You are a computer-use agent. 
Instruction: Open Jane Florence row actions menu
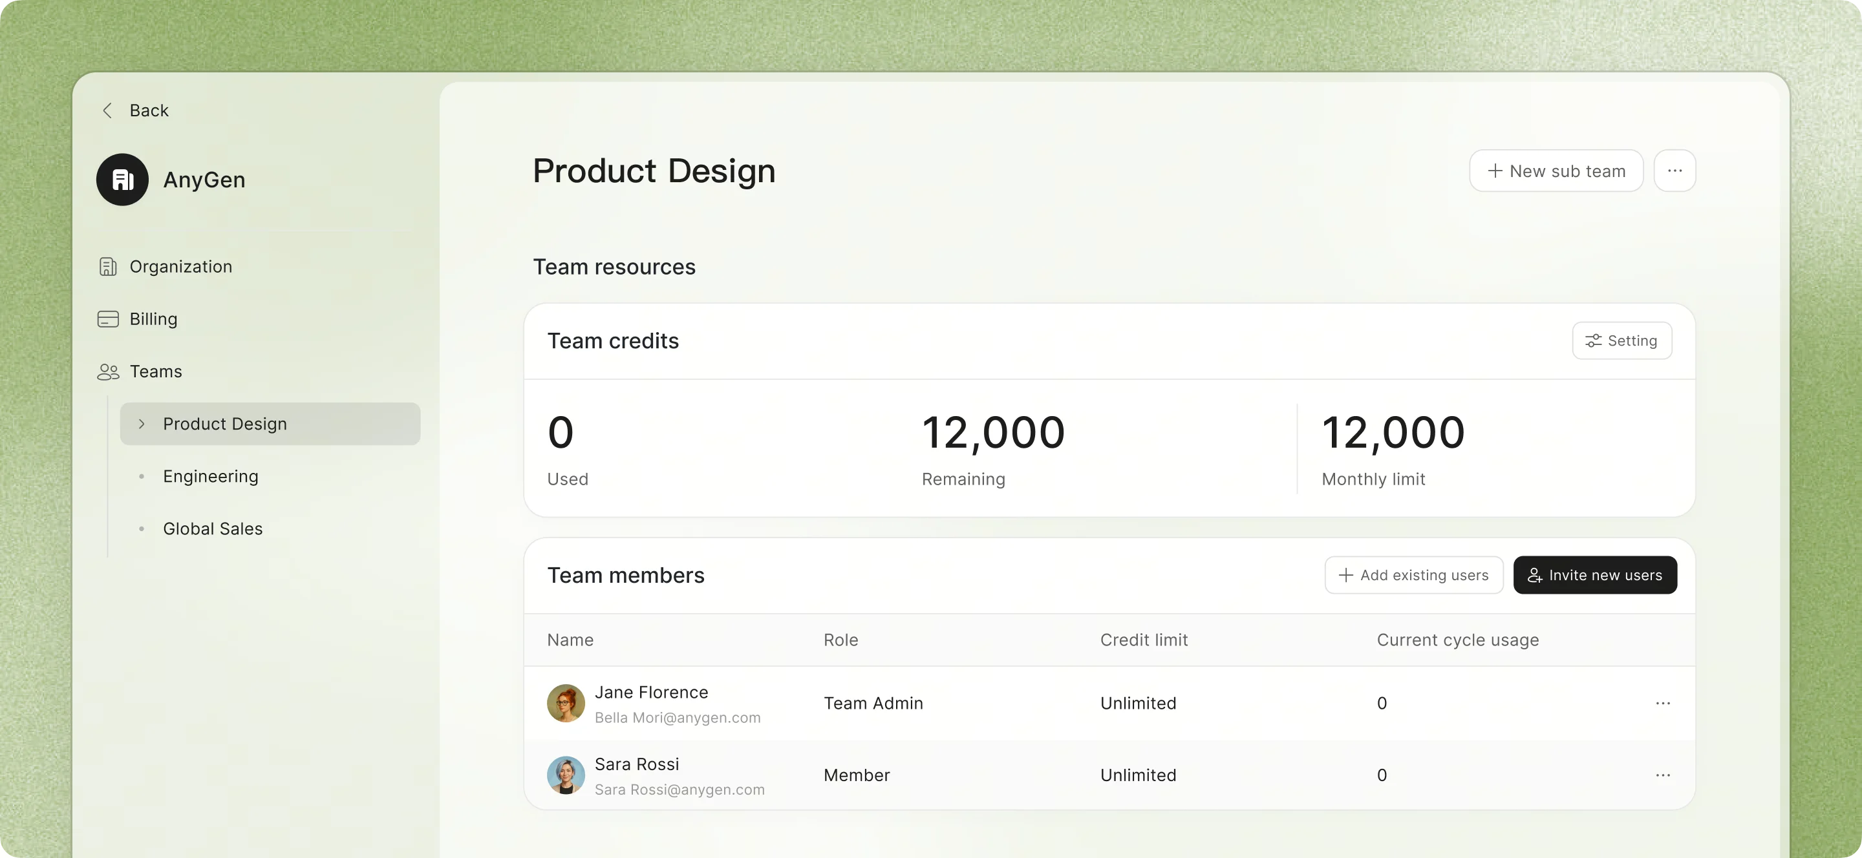1662,703
